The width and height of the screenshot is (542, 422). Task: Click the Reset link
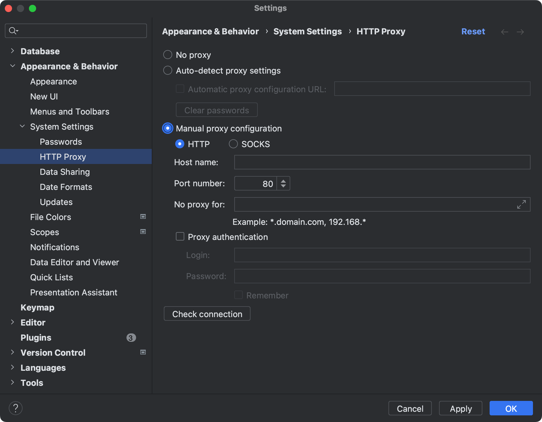pyautogui.click(x=473, y=31)
